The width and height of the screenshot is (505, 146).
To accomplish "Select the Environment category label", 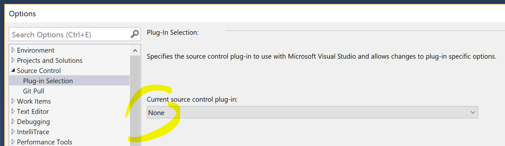I will tap(36, 50).
